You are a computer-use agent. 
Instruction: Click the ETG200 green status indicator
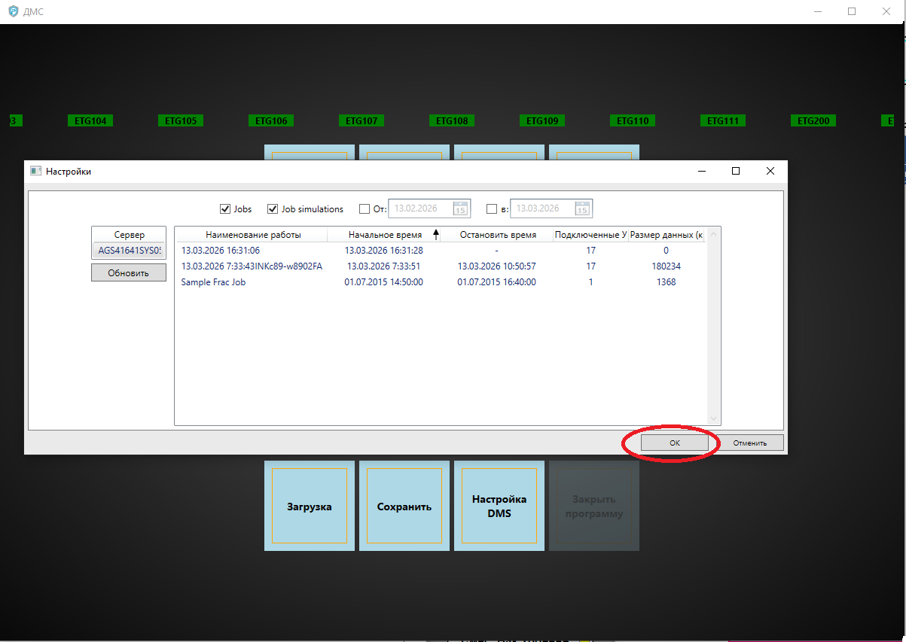point(813,120)
